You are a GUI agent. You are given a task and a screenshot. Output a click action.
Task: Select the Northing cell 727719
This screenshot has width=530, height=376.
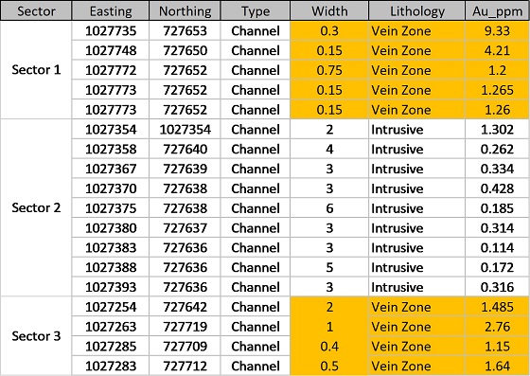185,327
